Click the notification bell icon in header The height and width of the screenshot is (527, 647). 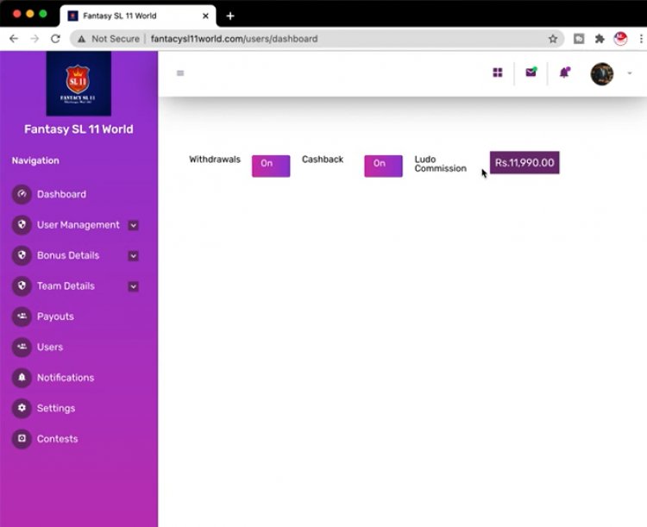[564, 73]
